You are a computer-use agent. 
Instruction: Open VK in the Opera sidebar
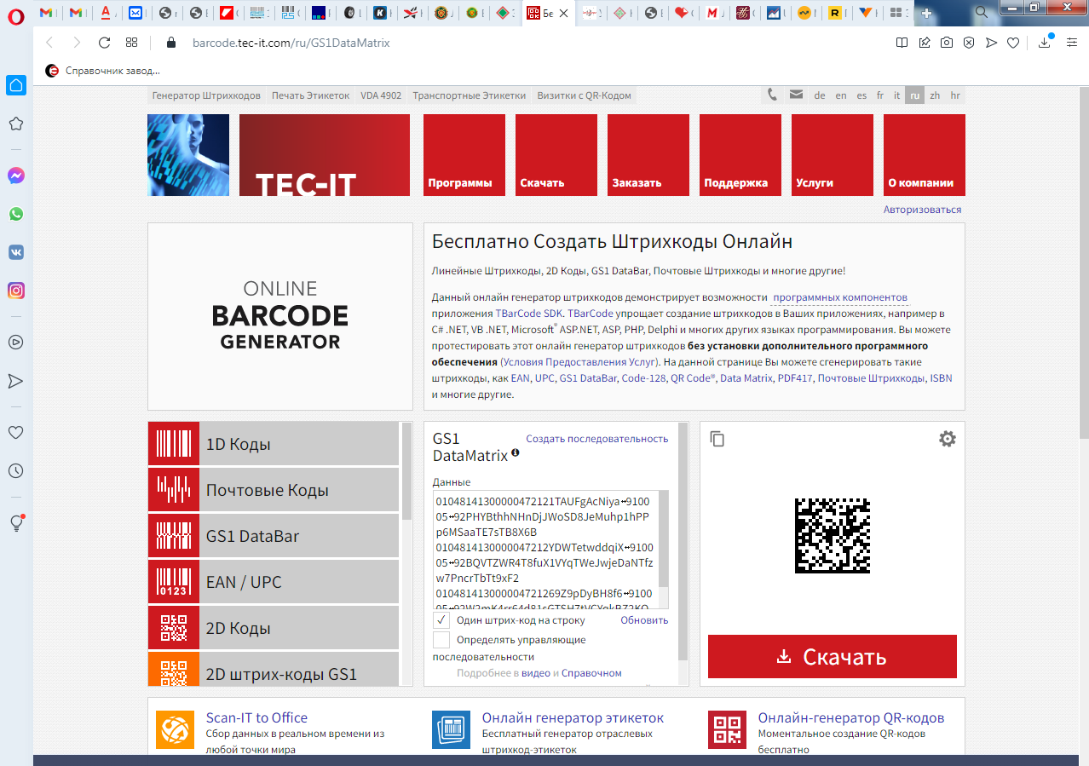tap(15, 252)
